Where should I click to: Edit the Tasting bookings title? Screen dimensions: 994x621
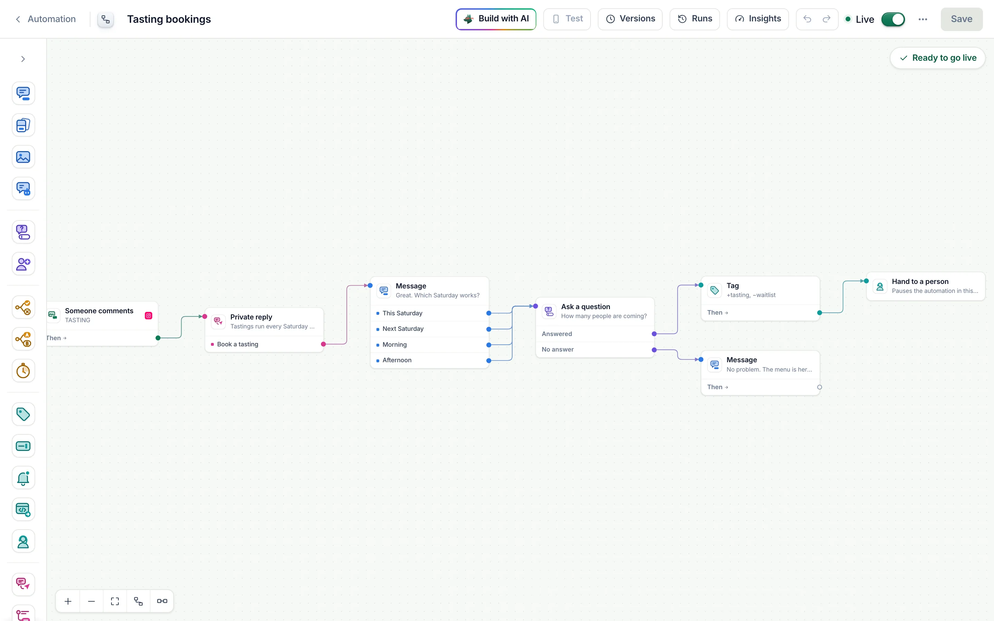169,19
